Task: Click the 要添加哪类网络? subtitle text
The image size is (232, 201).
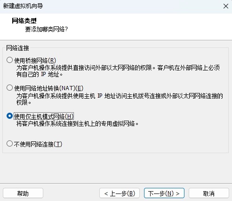Action: click(x=47, y=29)
